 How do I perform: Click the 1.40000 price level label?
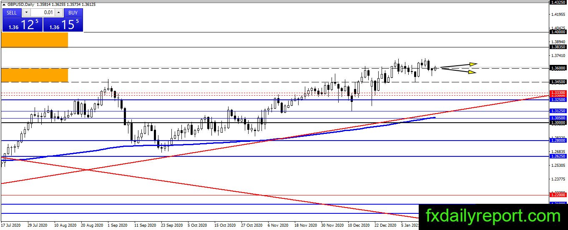point(558,32)
